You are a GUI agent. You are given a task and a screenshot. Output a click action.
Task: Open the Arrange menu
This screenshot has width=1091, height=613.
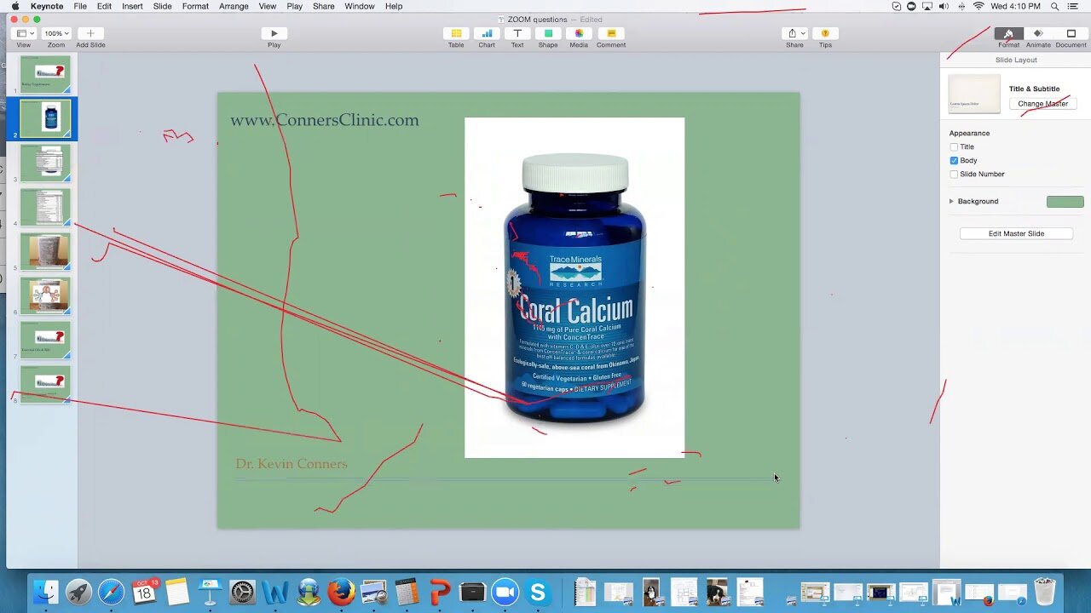point(234,6)
